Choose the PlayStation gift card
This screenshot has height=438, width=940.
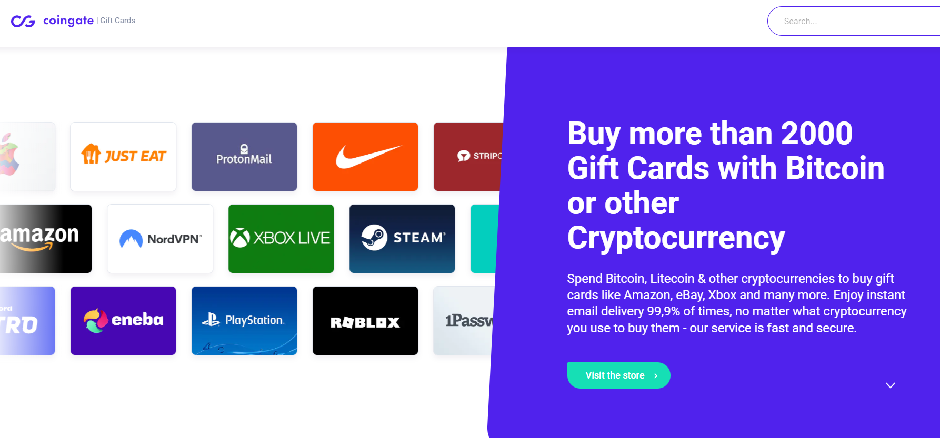(244, 321)
